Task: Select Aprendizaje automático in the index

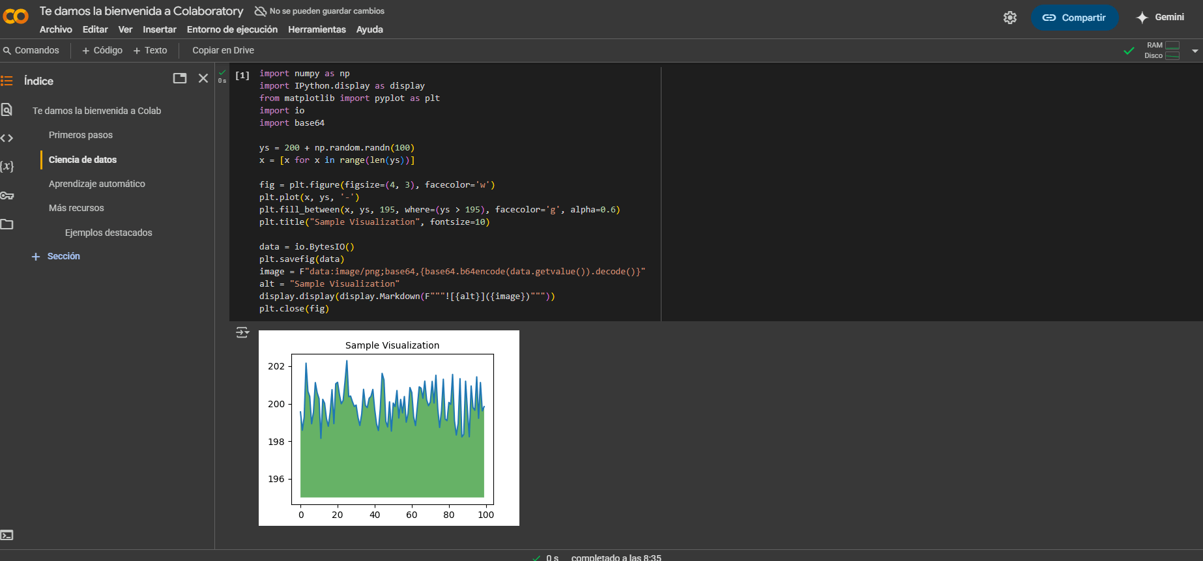Action: (x=96, y=184)
